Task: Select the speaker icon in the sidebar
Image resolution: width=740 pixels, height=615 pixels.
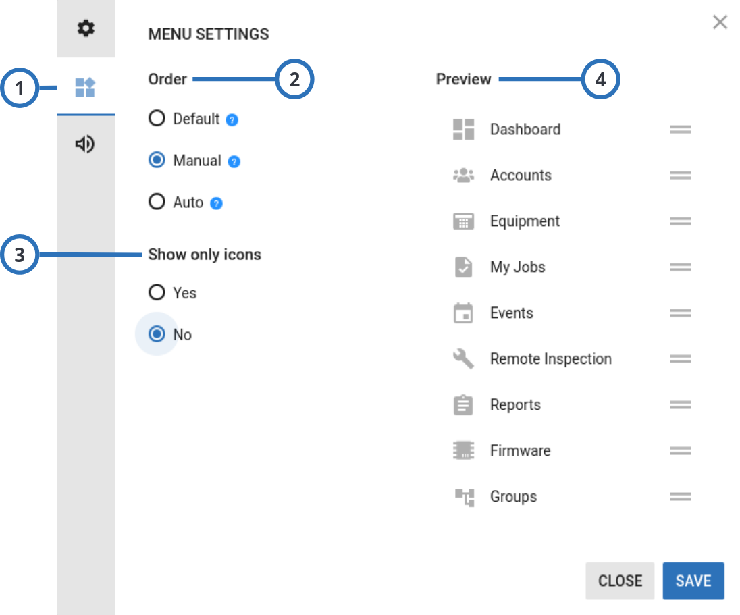Action: tap(85, 144)
